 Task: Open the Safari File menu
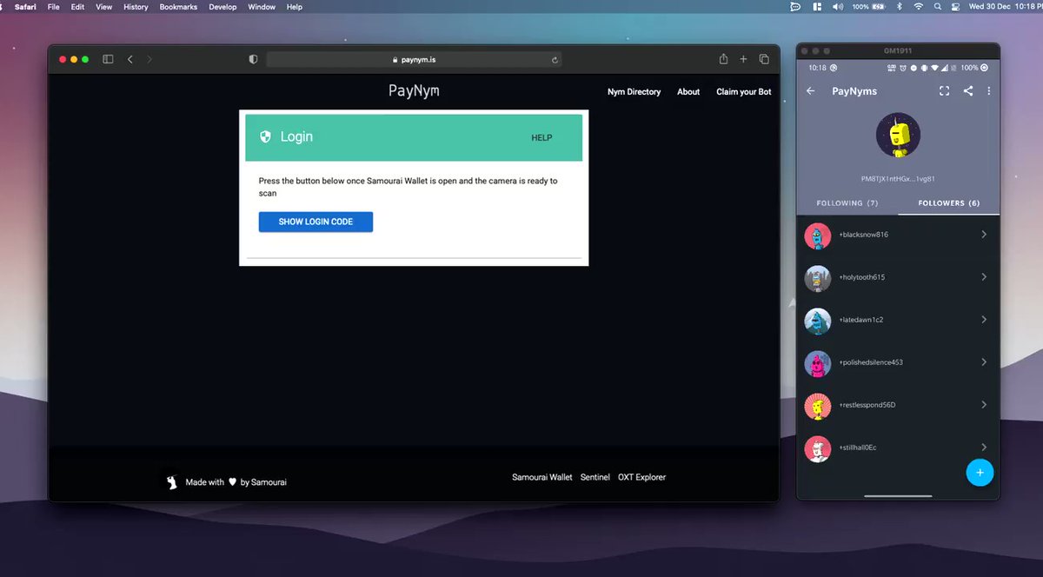point(54,6)
